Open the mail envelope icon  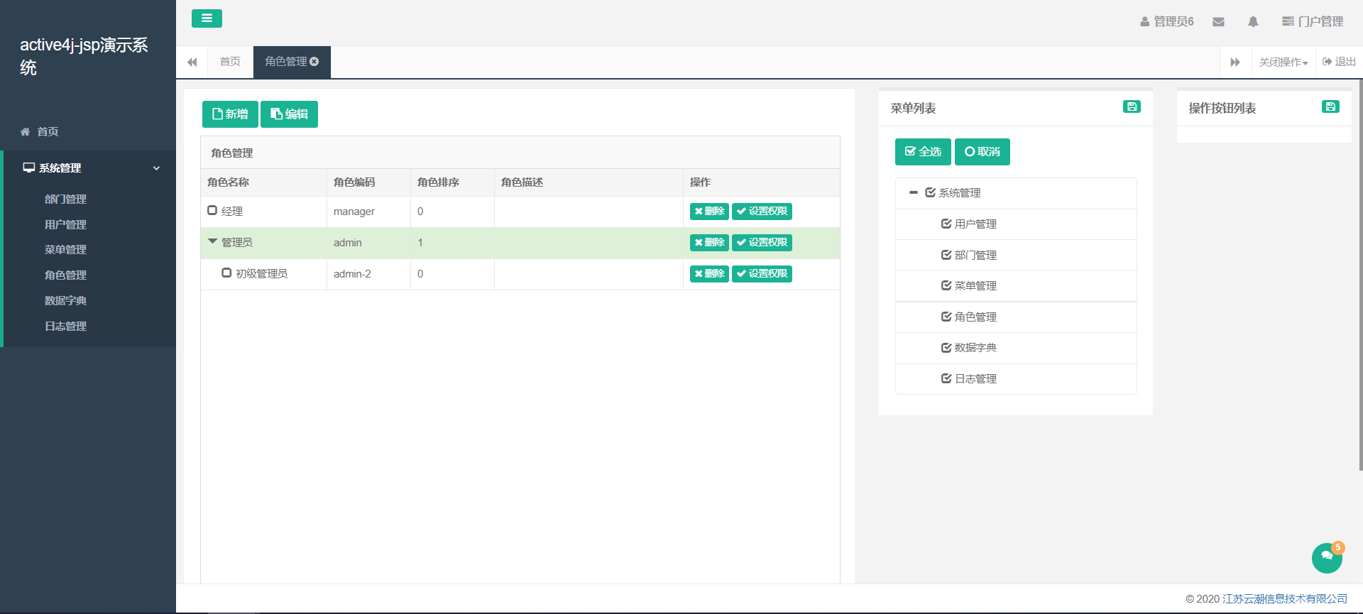1218,22
